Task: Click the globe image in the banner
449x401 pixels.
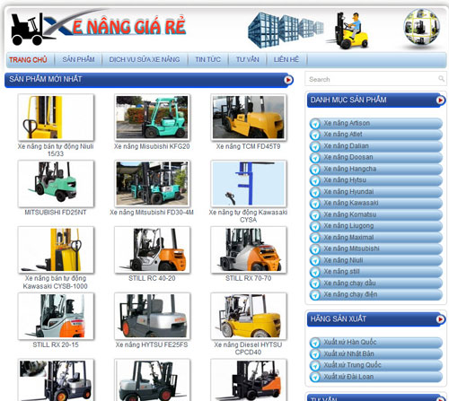Action: [x=422, y=28]
